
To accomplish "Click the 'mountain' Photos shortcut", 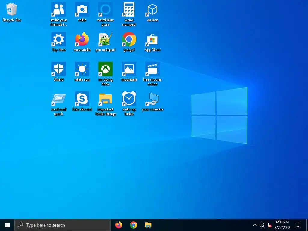I will (129, 72).
